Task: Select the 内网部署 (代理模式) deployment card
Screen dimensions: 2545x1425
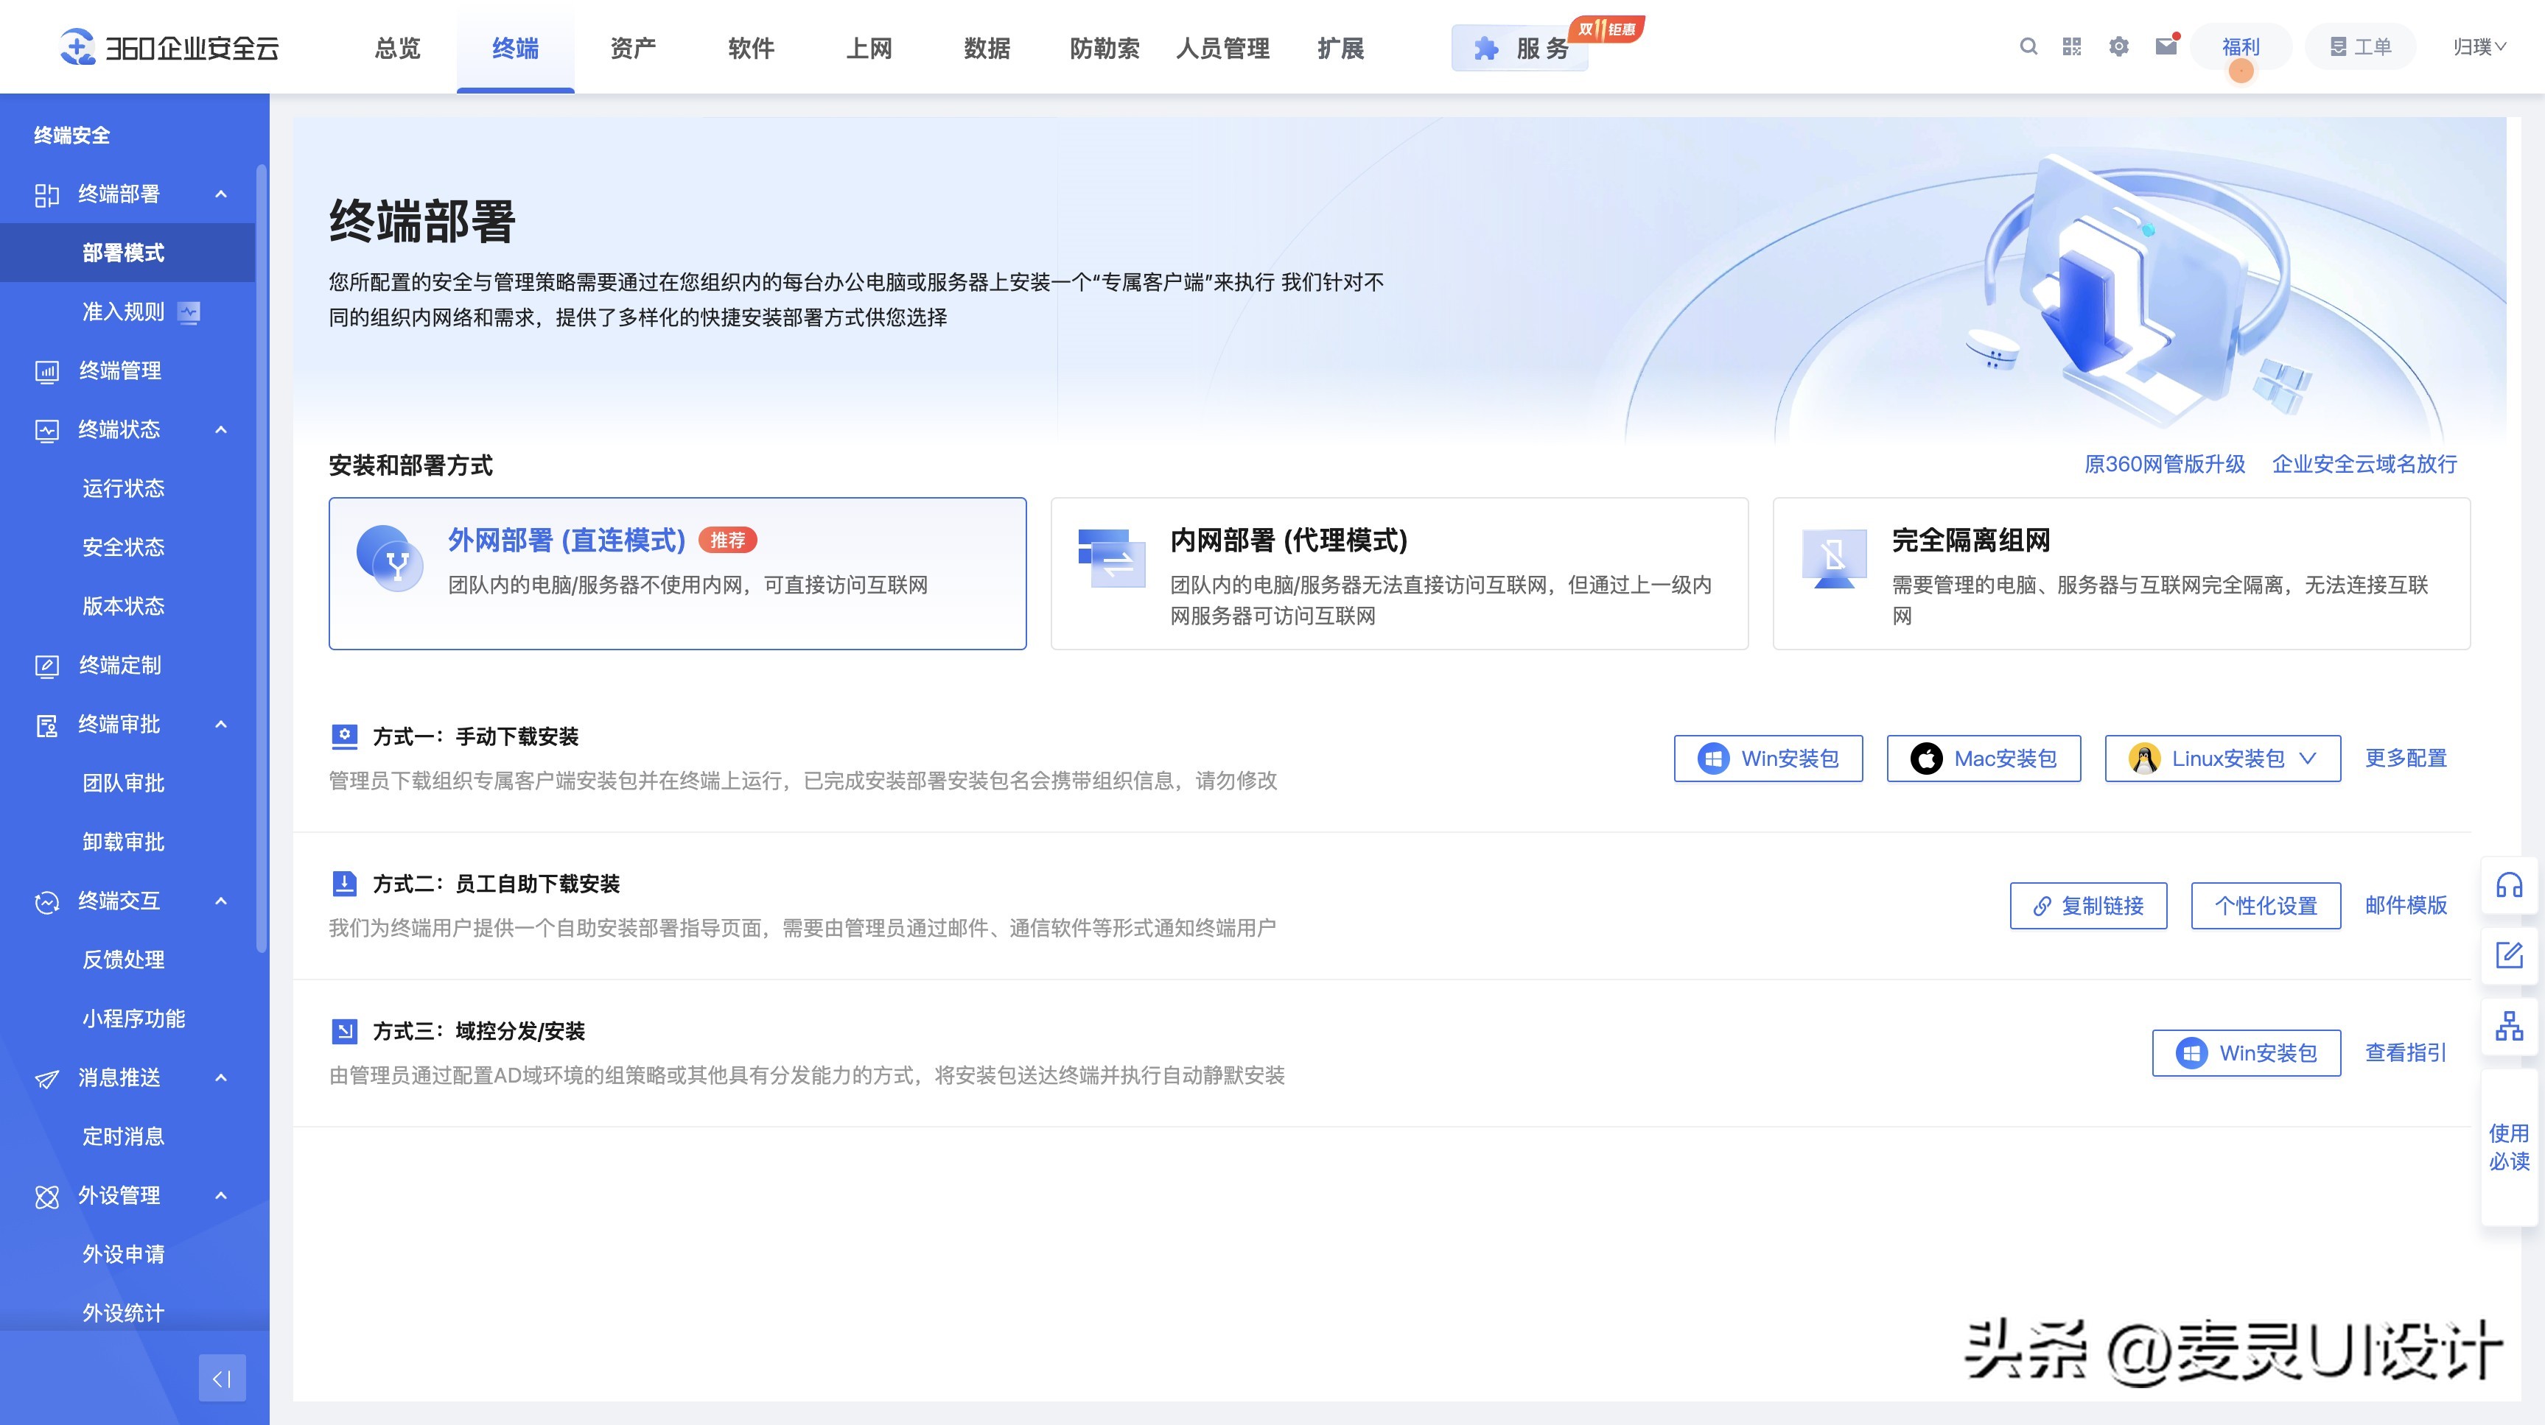Action: (1400, 573)
